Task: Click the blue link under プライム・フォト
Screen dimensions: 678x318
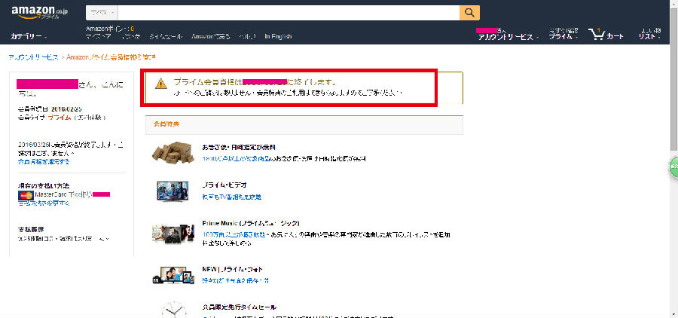Action: tap(236, 281)
